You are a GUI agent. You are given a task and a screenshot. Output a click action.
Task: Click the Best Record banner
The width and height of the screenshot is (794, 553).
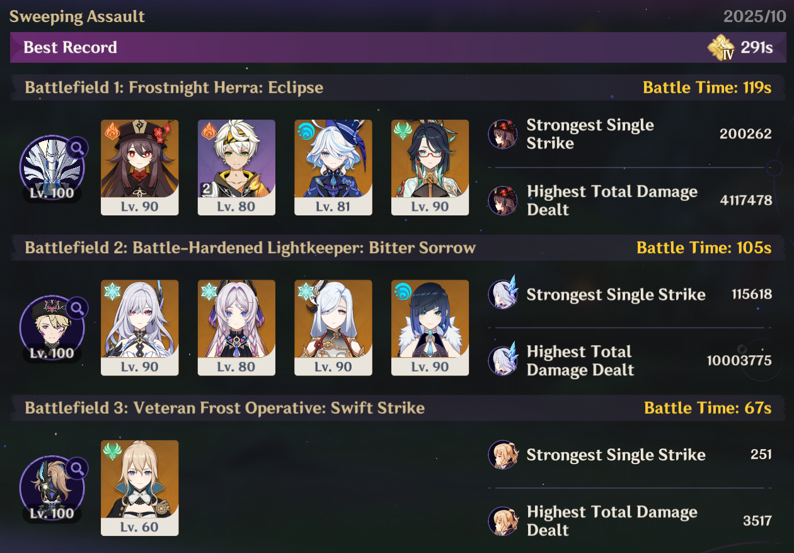pos(397,48)
